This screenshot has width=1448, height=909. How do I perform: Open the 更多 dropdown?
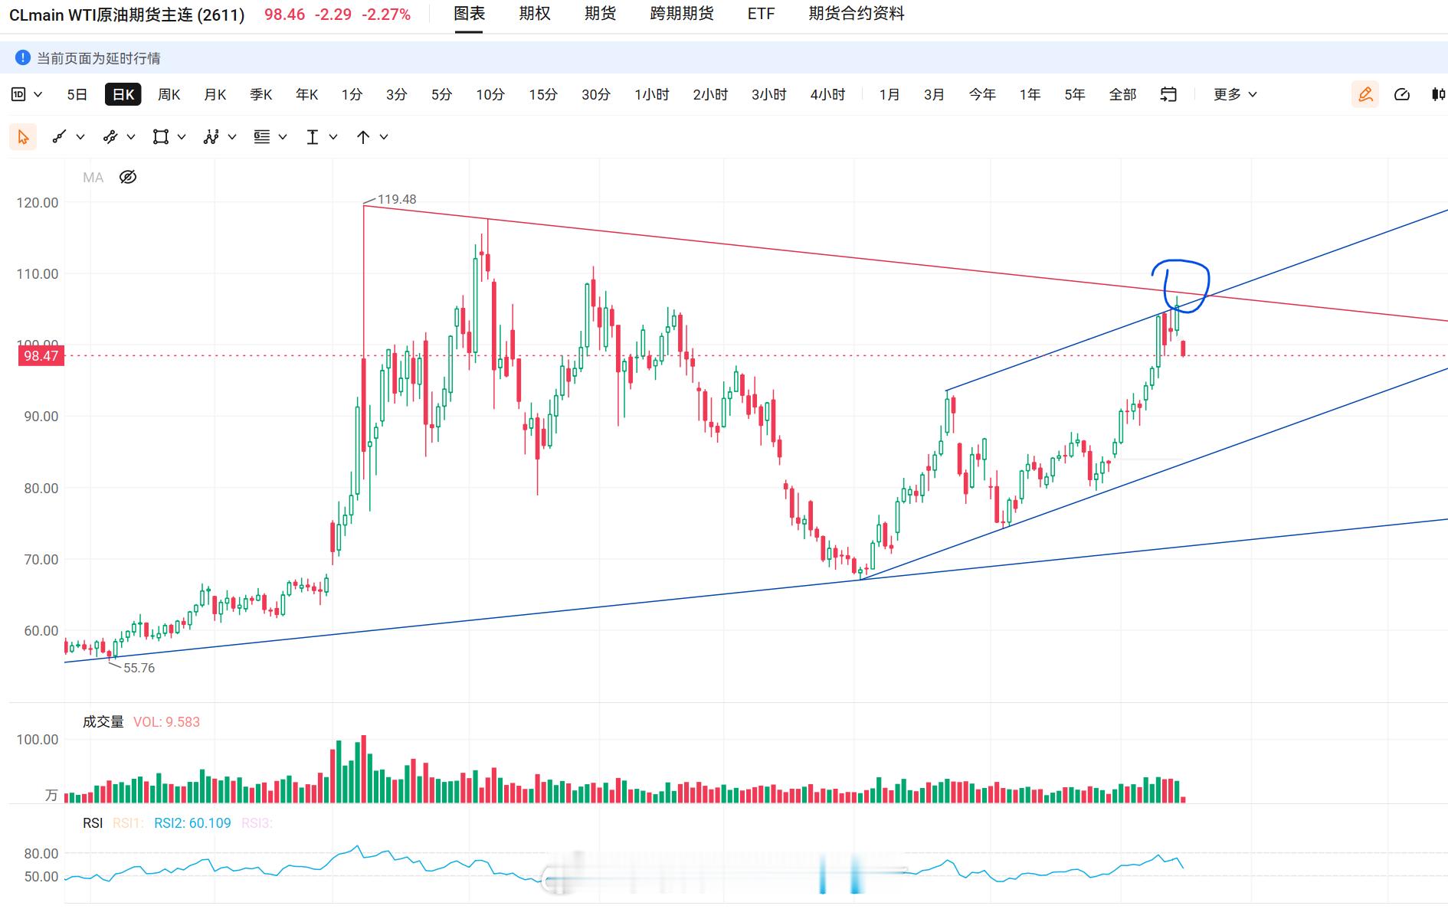pos(1235,94)
